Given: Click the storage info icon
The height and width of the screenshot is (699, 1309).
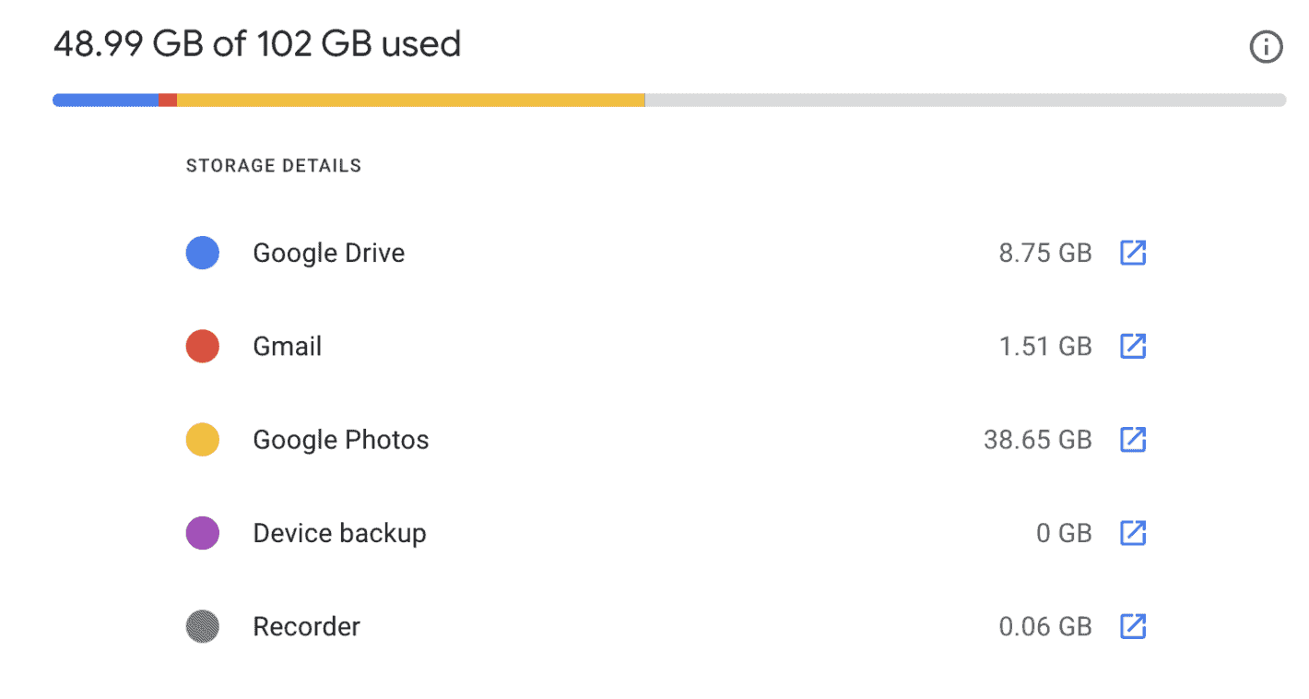Looking at the screenshot, I should pyautogui.click(x=1266, y=47).
